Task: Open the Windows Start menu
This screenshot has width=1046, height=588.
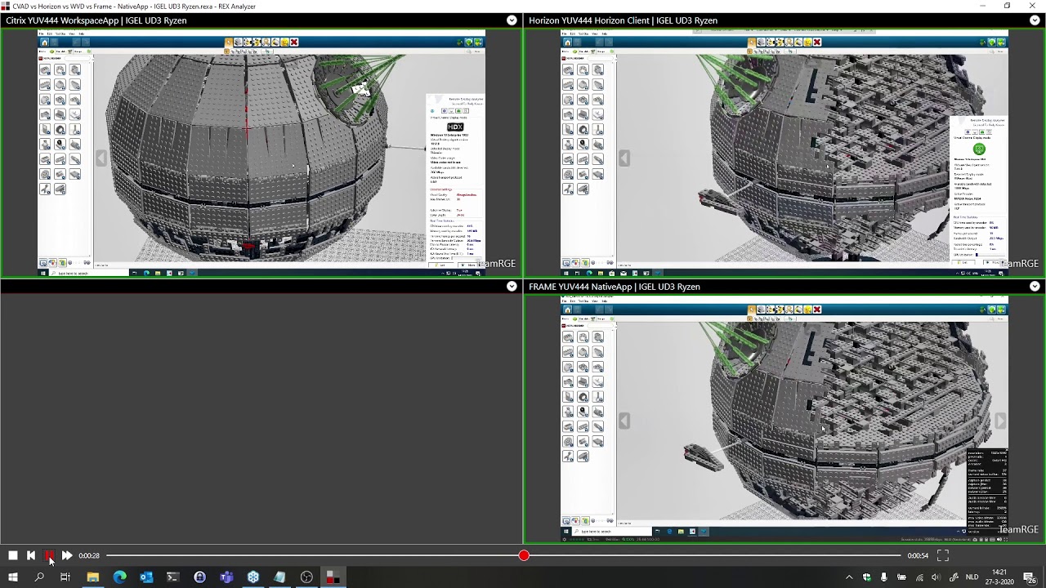Action: click(x=13, y=577)
